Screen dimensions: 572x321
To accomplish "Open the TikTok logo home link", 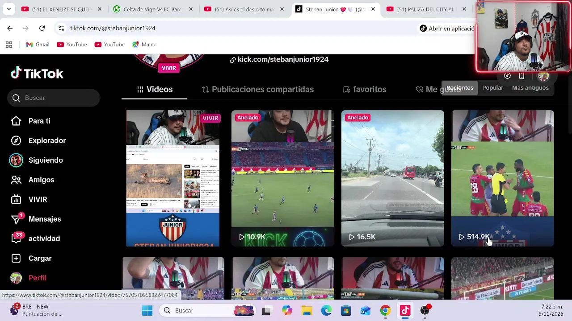I will pos(37,74).
